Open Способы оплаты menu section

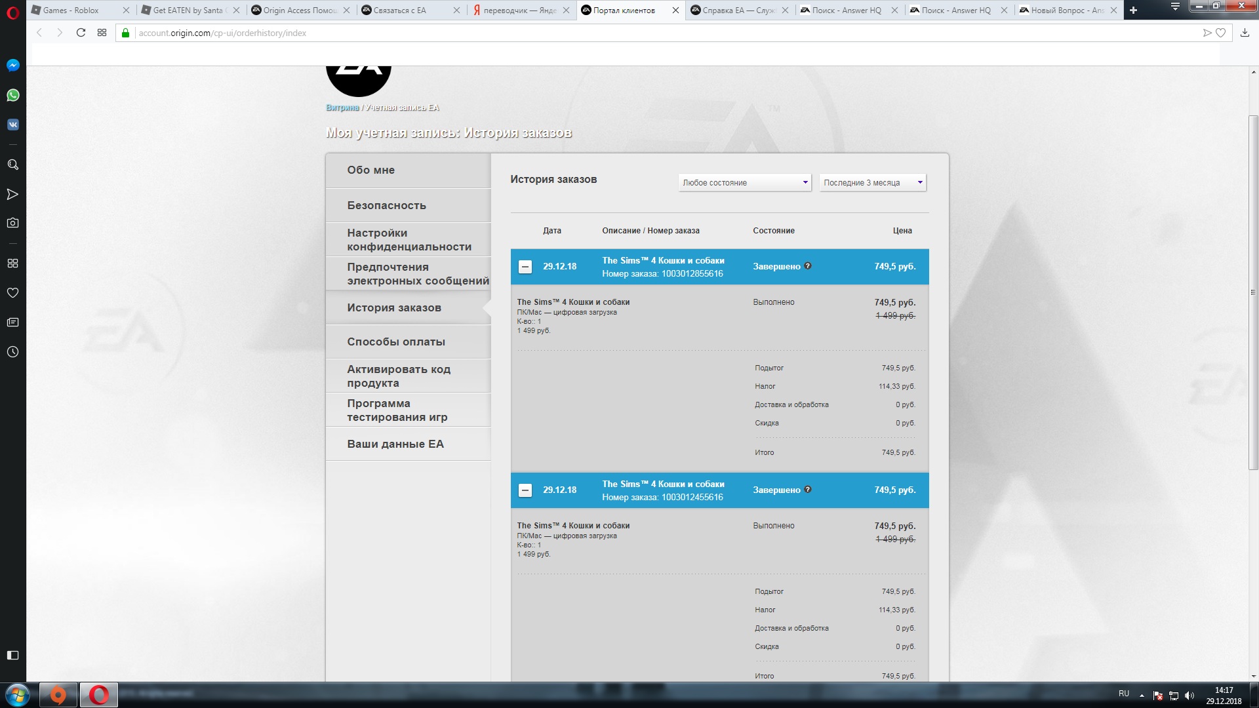click(x=396, y=342)
